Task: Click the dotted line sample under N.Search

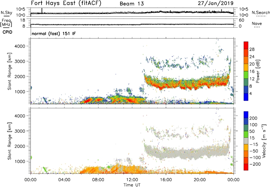Action: [261, 16]
